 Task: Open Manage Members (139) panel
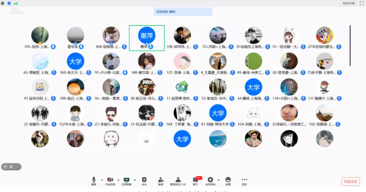coord(178,180)
